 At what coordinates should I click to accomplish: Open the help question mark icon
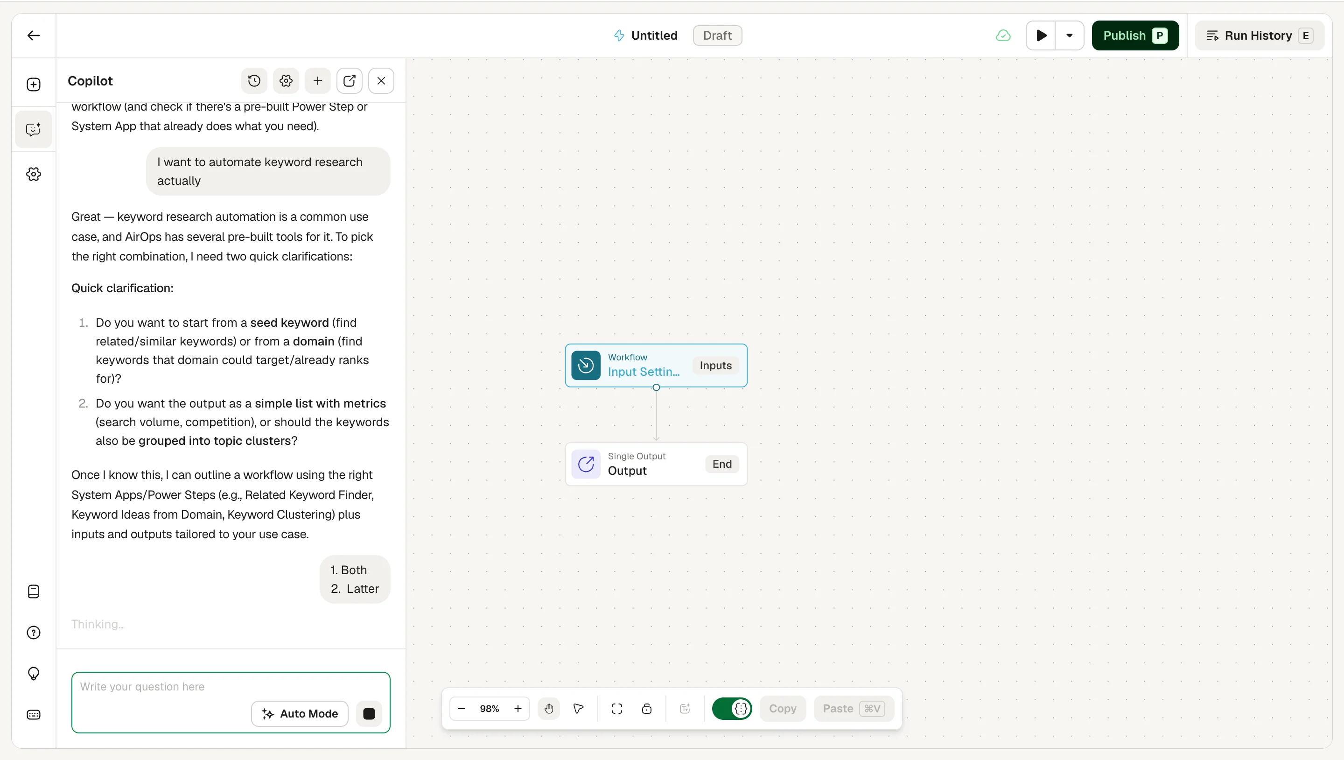click(34, 633)
